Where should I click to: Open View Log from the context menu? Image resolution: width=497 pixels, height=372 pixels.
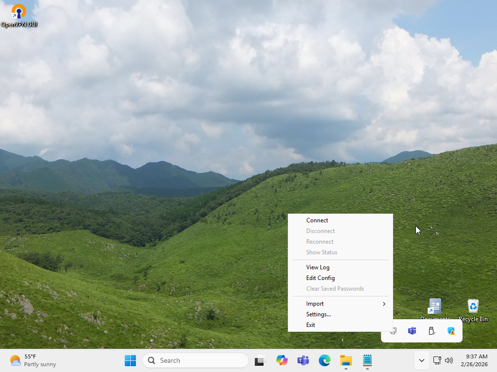click(340, 267)
